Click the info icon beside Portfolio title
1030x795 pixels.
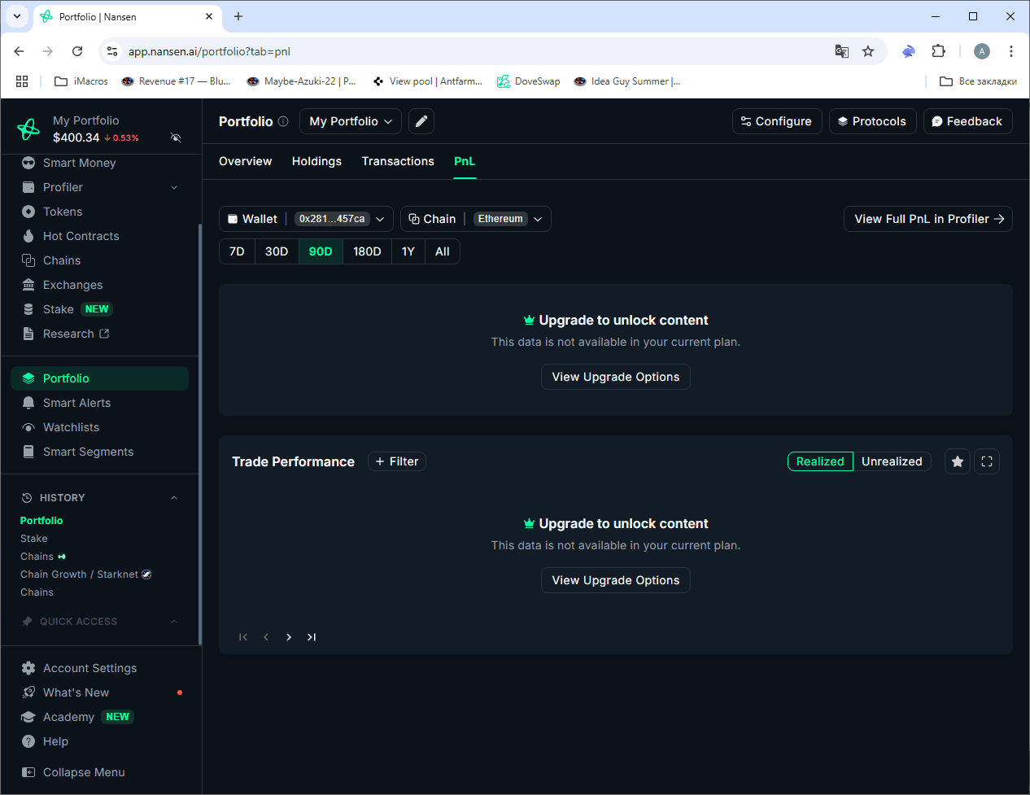pos(283,121)
